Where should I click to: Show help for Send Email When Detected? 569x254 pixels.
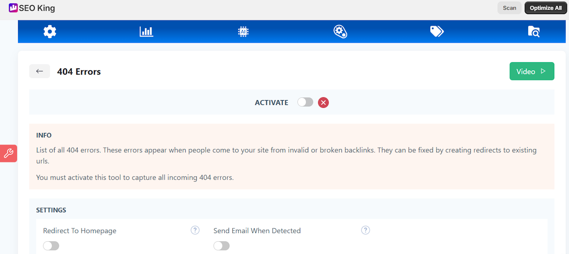click(x=365, y=230)
